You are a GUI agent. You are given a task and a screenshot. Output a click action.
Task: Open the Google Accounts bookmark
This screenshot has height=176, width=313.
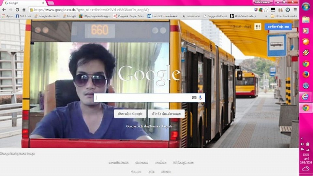[x=47, y=16]
